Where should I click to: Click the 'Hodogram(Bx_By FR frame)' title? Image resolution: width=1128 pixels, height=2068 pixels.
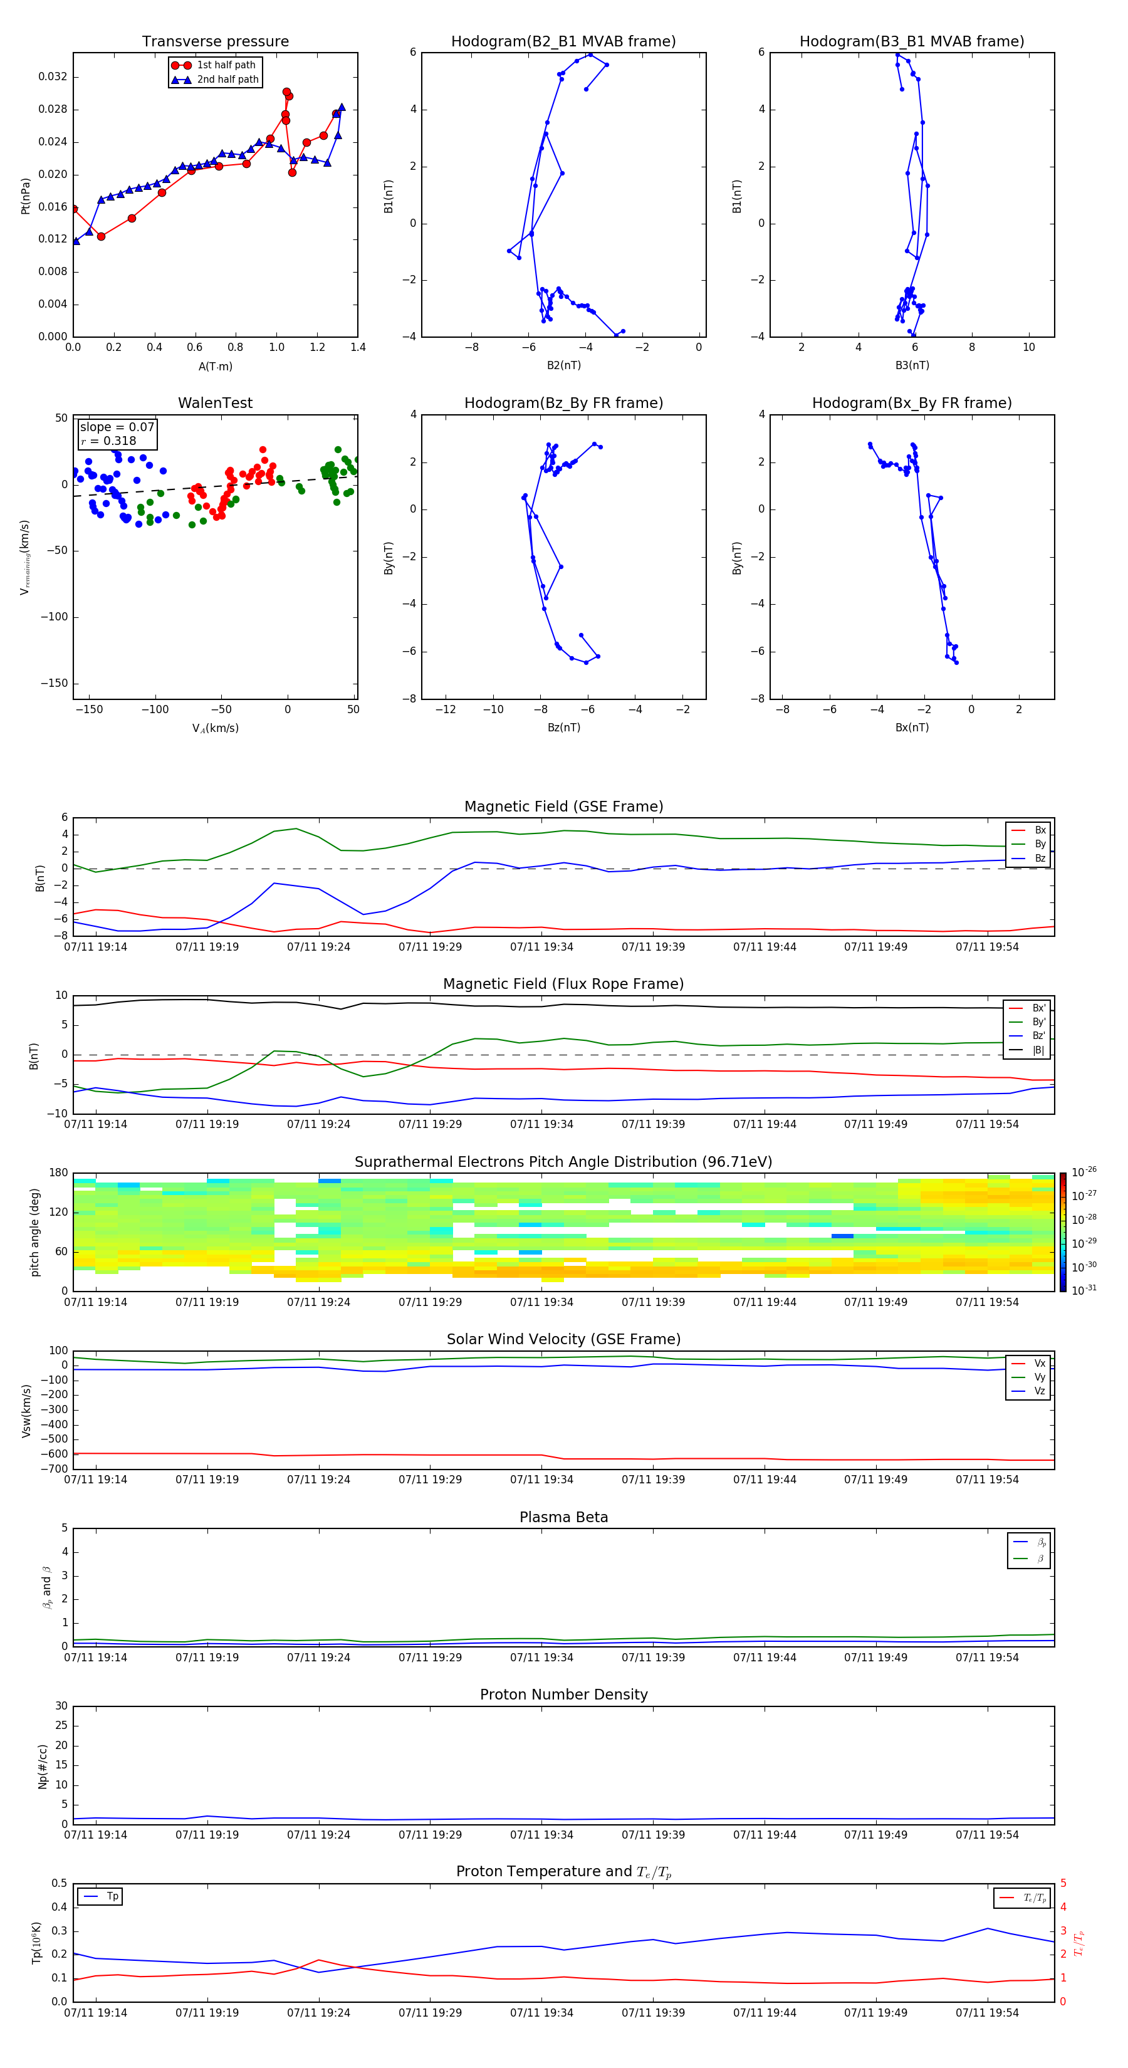[912, 403]
